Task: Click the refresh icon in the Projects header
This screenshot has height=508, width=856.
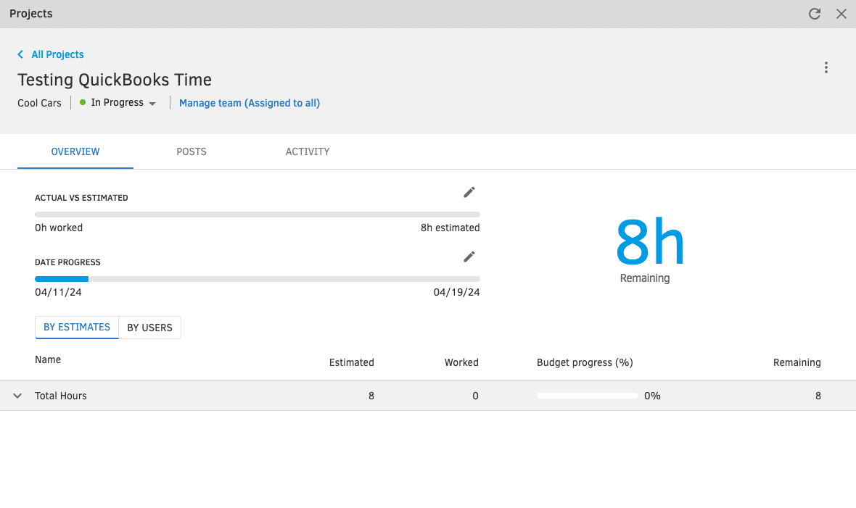Action: [815, 14]
